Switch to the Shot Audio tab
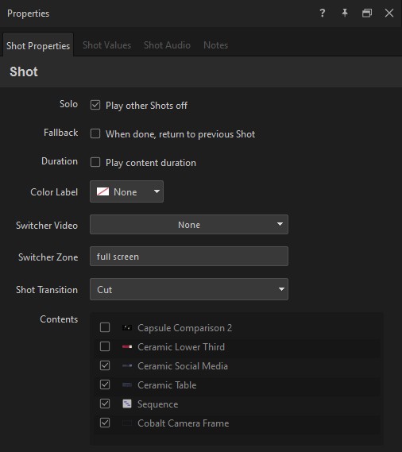This screenshot has width=402, height=452. tap(167, 45)
